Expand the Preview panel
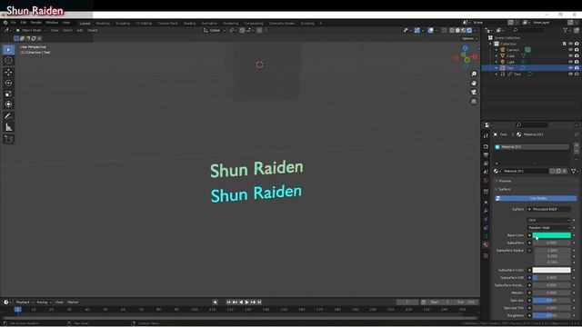 pos(504,181)
